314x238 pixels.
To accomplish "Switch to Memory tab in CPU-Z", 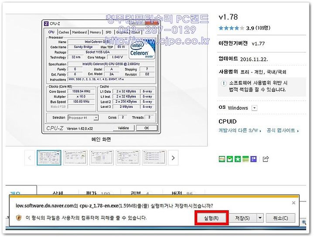I will 96,32.
